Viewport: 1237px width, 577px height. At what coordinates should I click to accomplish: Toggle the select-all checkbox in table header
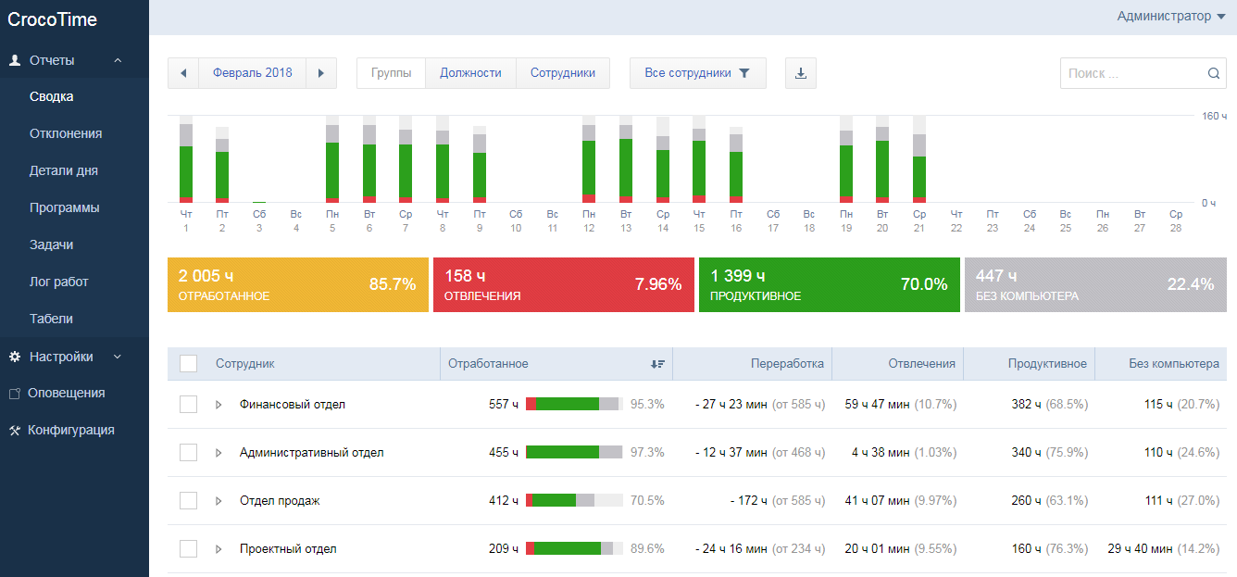[x=188, y=364]
